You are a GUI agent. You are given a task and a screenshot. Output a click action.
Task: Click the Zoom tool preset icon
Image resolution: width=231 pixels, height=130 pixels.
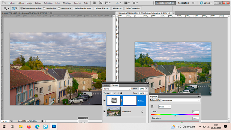point(5,8)
